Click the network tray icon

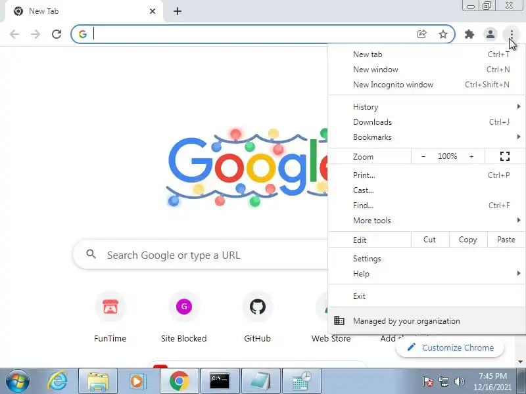(443, 382)
